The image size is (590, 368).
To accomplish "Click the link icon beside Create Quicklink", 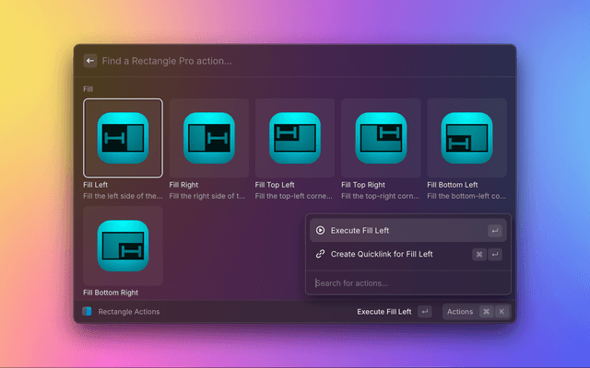I will point(321,254).
